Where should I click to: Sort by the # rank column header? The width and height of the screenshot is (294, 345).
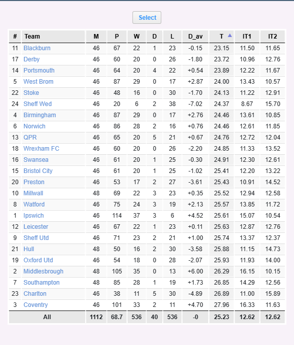(x=15, y=37)
